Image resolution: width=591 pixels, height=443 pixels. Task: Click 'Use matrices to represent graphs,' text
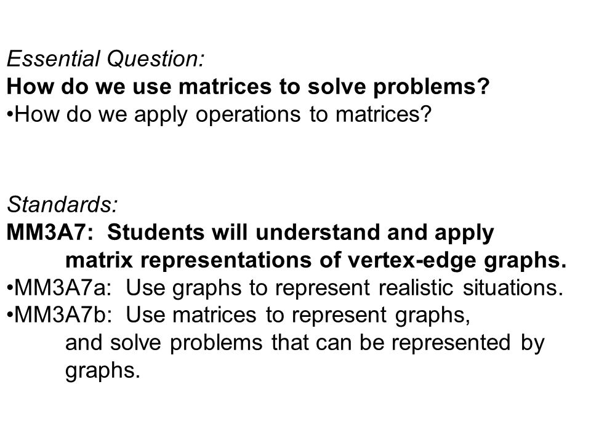point(298,316)
